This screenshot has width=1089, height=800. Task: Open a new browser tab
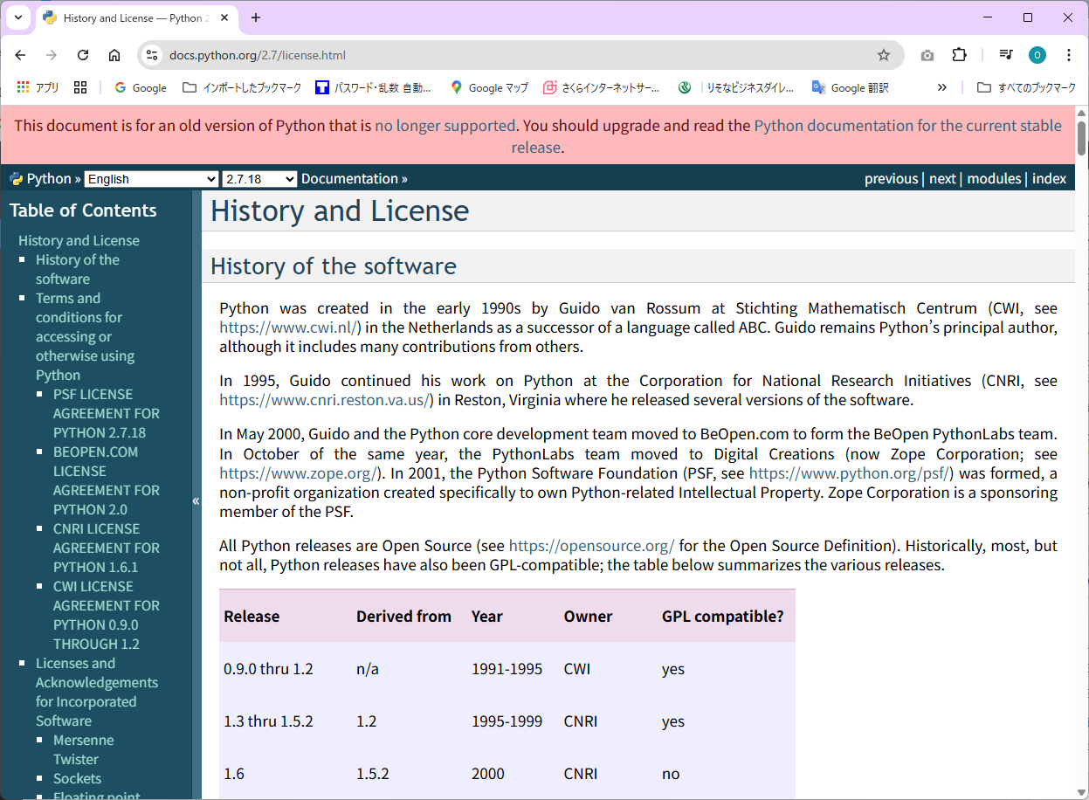256,17
